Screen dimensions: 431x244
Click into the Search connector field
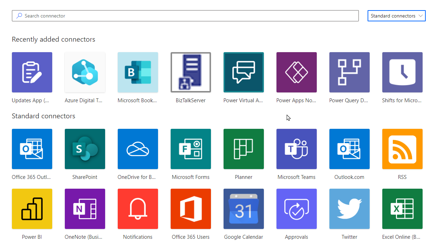[x=185, y=16]
